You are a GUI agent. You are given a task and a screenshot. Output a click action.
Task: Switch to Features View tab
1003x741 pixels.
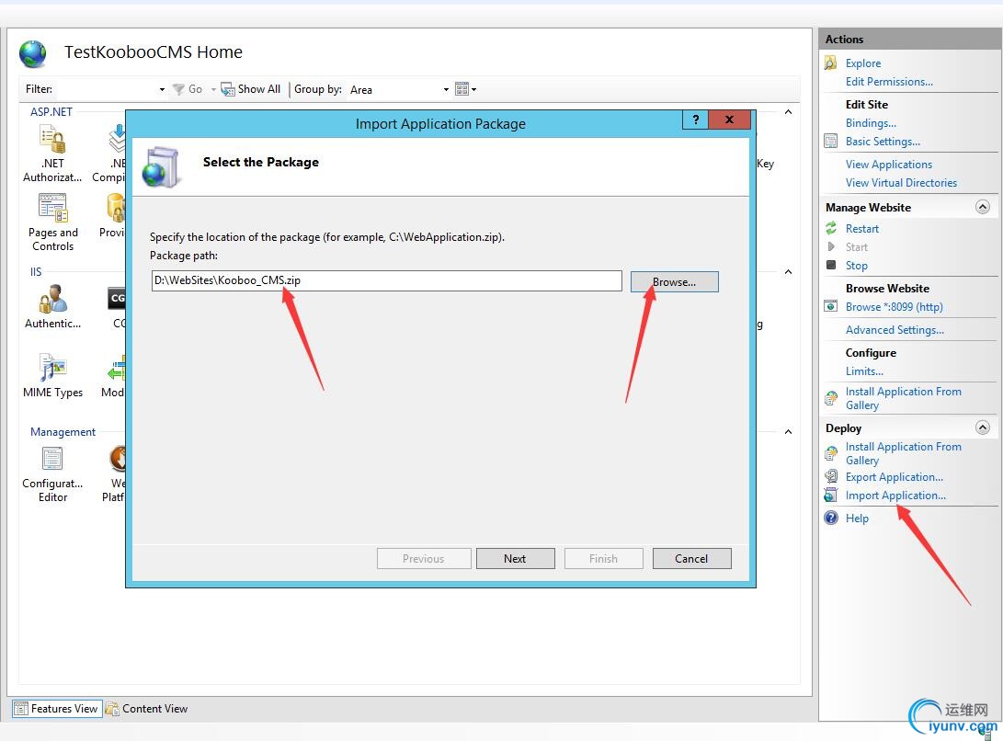(57, 709)
